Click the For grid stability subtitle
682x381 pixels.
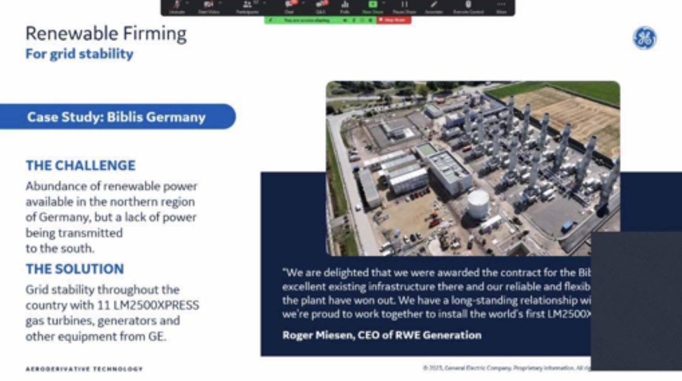click(x=79, y=54)
